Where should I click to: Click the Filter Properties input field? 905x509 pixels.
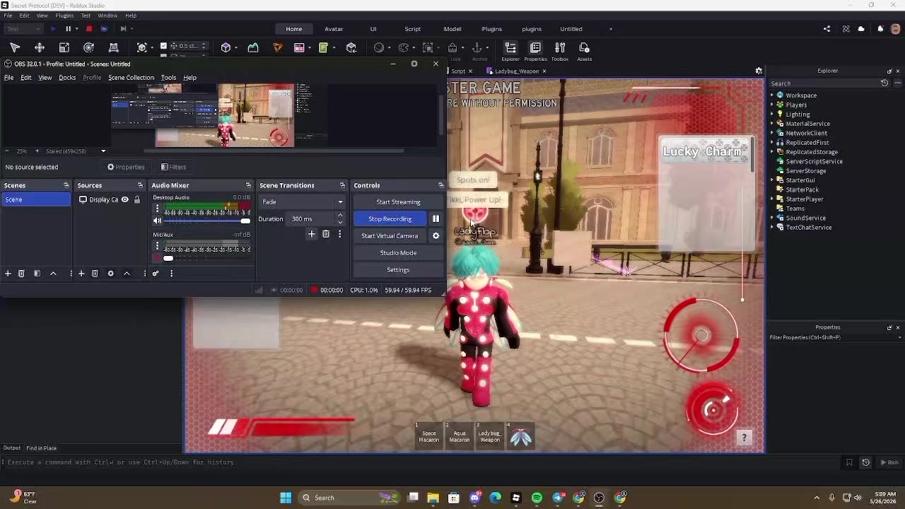click(834, 338)
